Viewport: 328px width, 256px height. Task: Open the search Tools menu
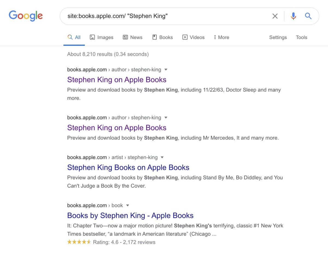tap(301, 37)
